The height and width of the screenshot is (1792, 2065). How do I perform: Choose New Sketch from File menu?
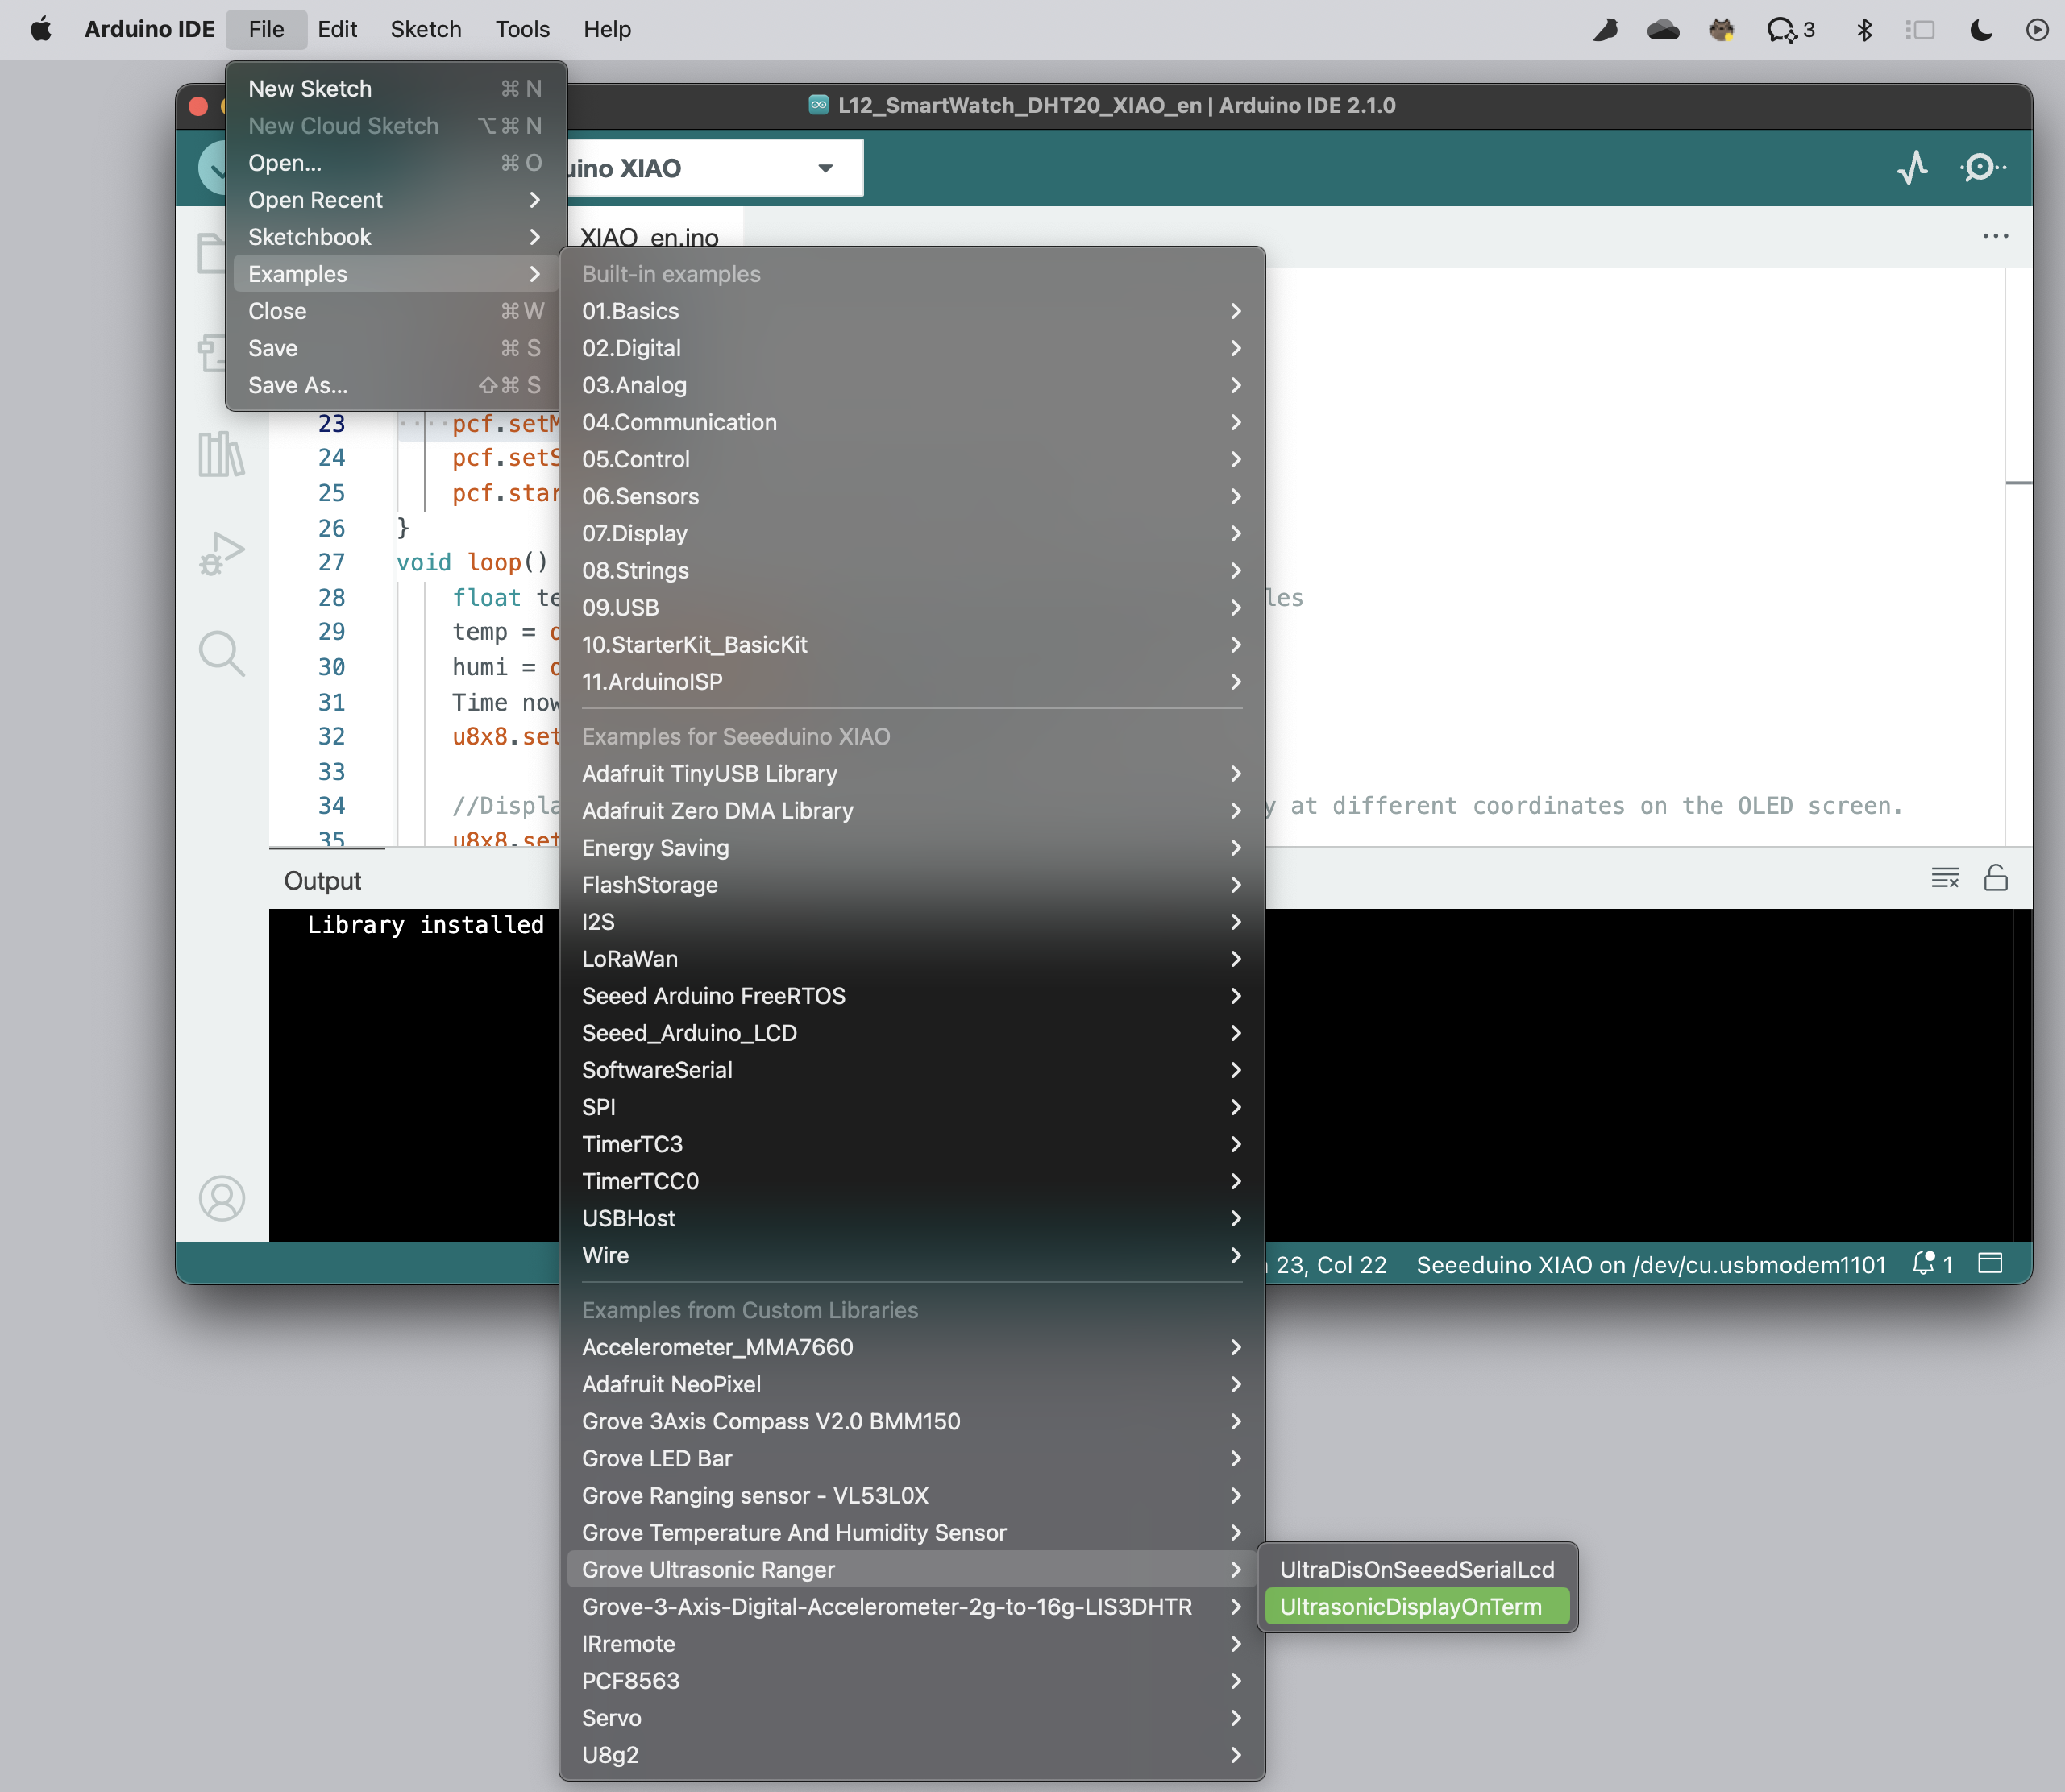tap(397, 89)
